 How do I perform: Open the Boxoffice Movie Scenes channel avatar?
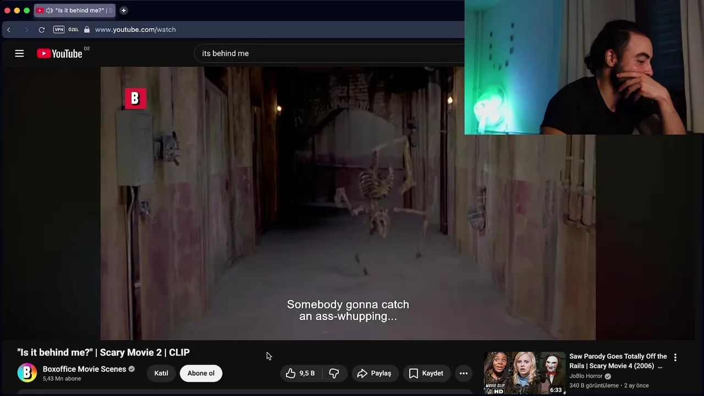(x=27, y=373)
